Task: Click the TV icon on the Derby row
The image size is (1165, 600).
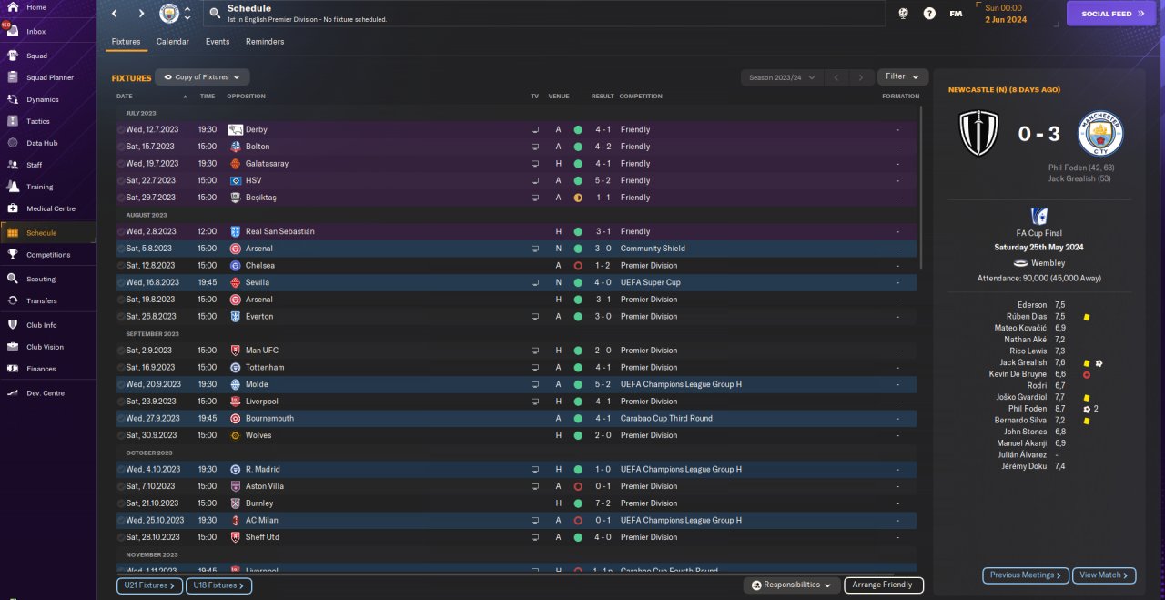Action: pos(535,129)
